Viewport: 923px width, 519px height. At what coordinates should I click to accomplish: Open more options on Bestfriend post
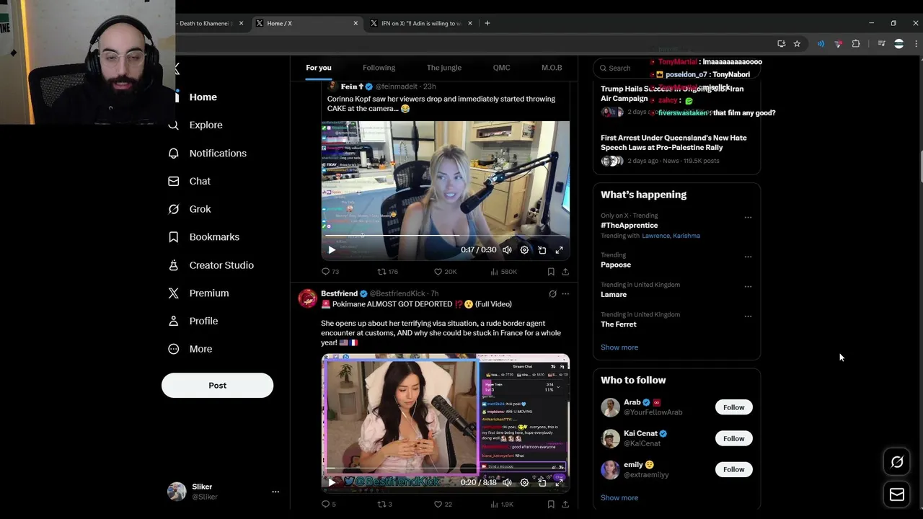click(x=565, y=294)
